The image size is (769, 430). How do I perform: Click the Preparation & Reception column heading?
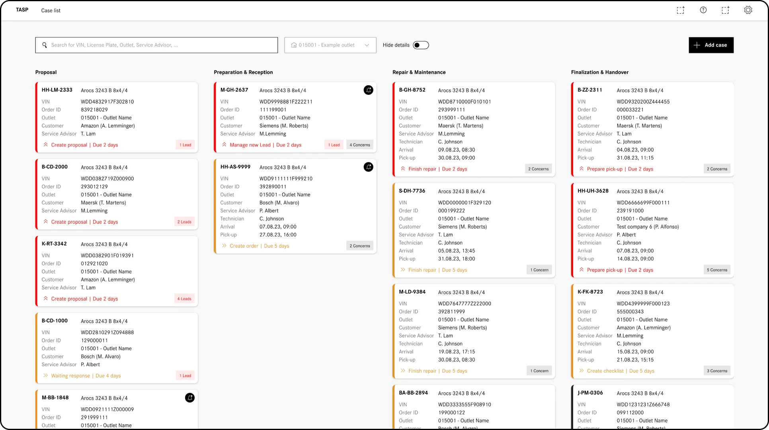(x=243, y=72)
